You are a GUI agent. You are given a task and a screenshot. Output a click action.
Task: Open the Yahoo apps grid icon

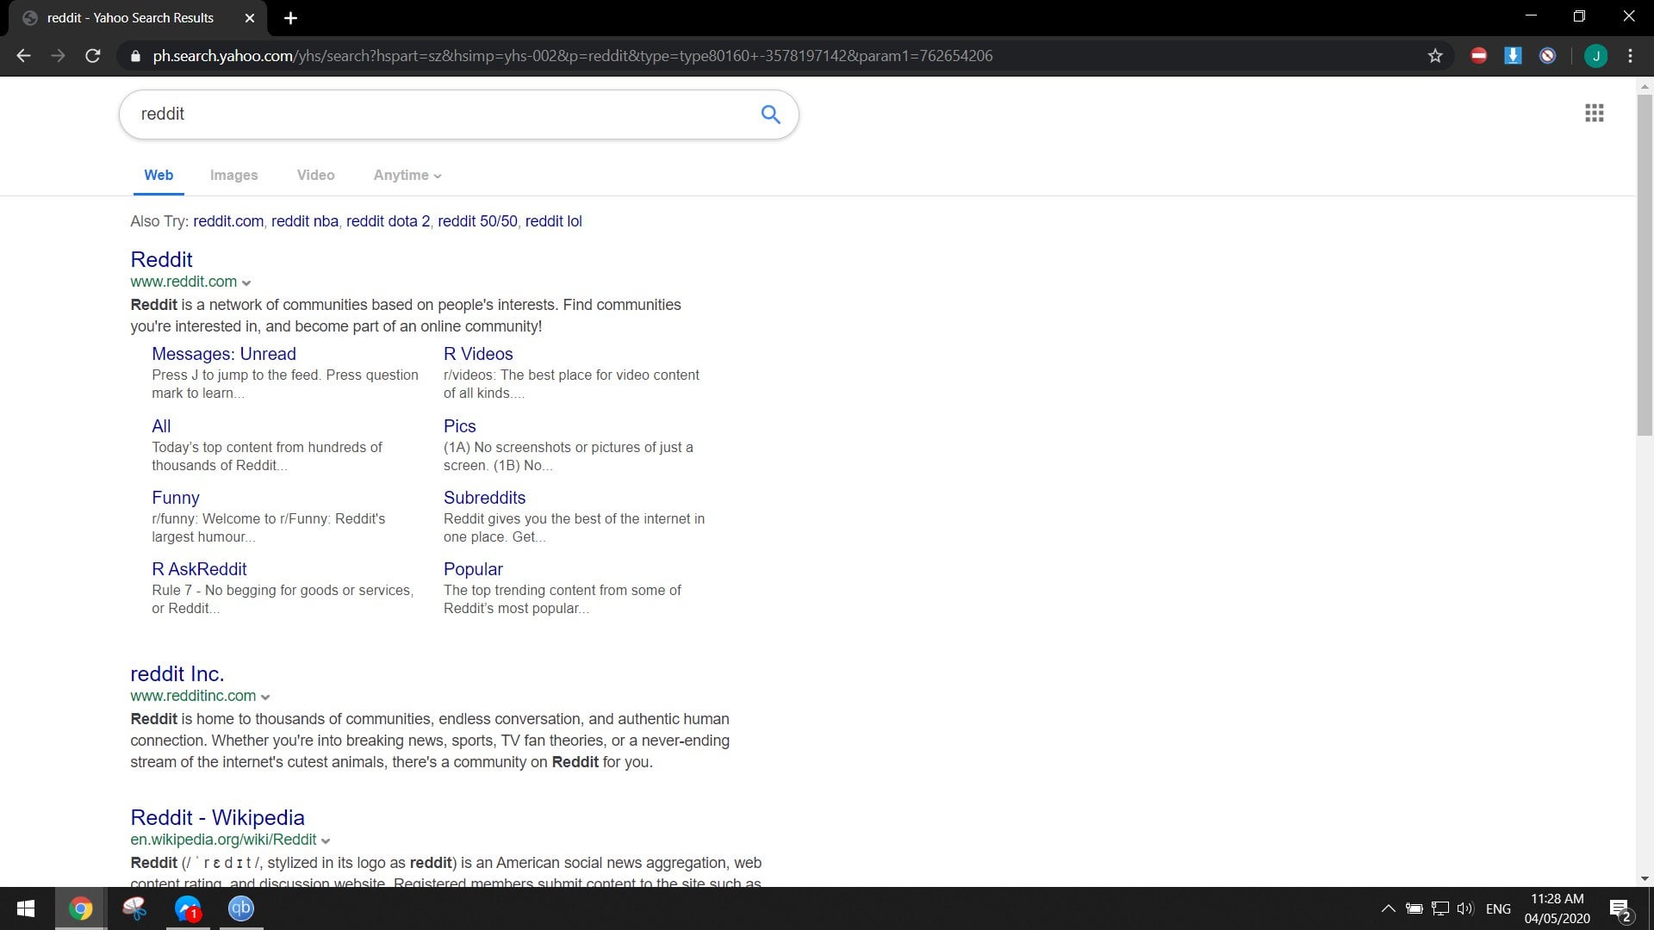coord(1594,113)
